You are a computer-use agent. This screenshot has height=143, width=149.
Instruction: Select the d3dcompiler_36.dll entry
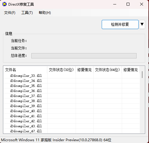(26, 91)
